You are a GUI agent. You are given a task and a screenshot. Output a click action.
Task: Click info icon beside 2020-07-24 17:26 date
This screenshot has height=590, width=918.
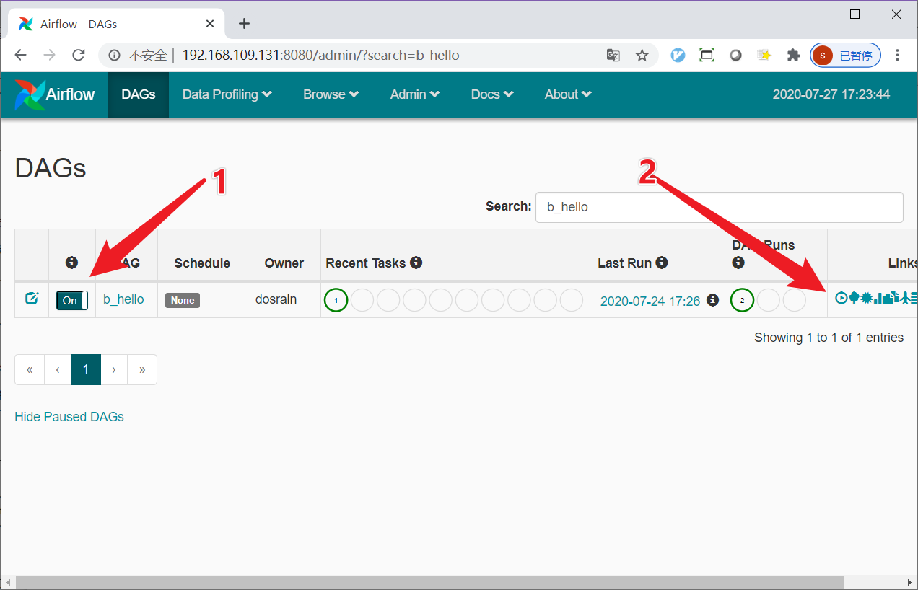[712, 299]
